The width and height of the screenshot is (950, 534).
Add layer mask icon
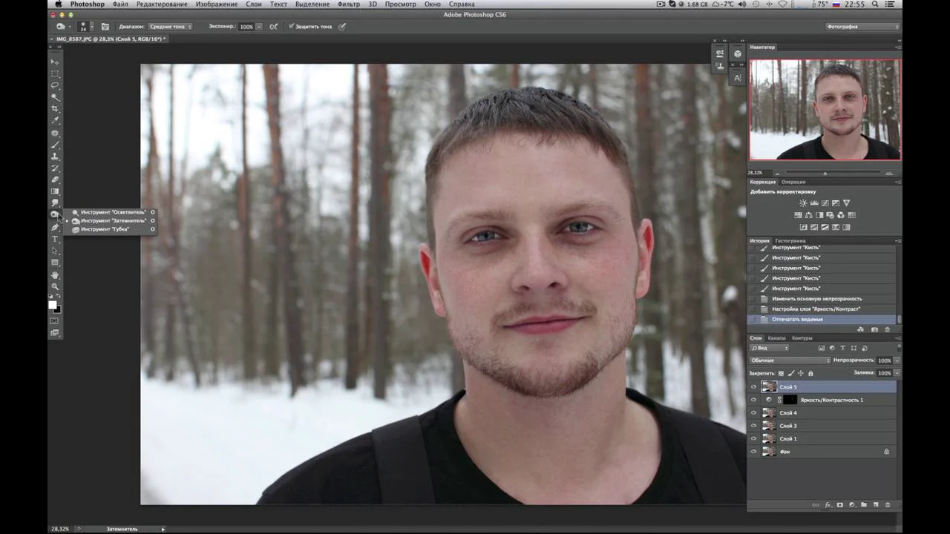tap(840, 505)
